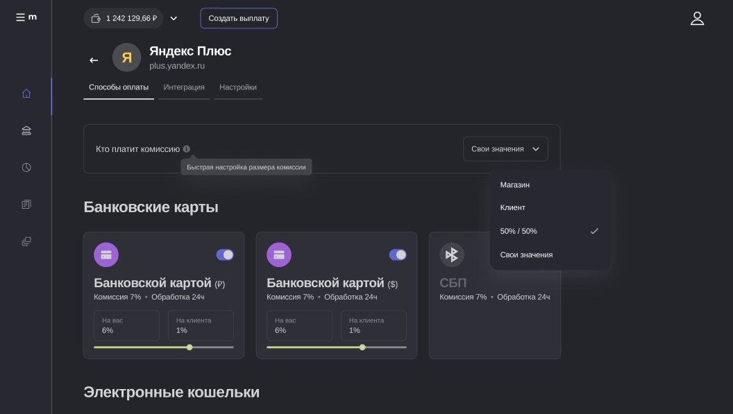Select "Магазин" in the dropdown list

(x=515, y=185)
